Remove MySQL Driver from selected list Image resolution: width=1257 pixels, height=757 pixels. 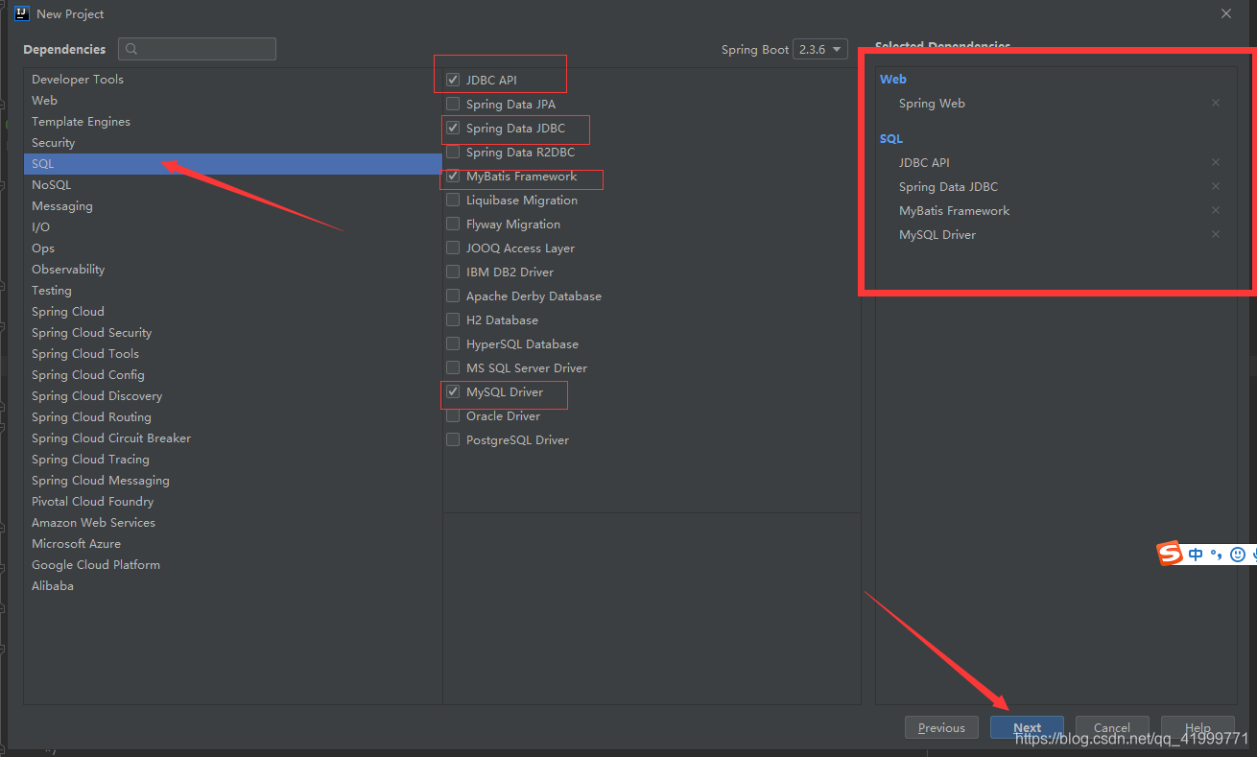pos(1216,234)
